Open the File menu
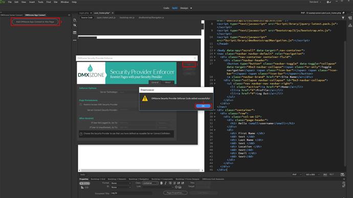This screenshot has height=198, width=353. (10, 2)
